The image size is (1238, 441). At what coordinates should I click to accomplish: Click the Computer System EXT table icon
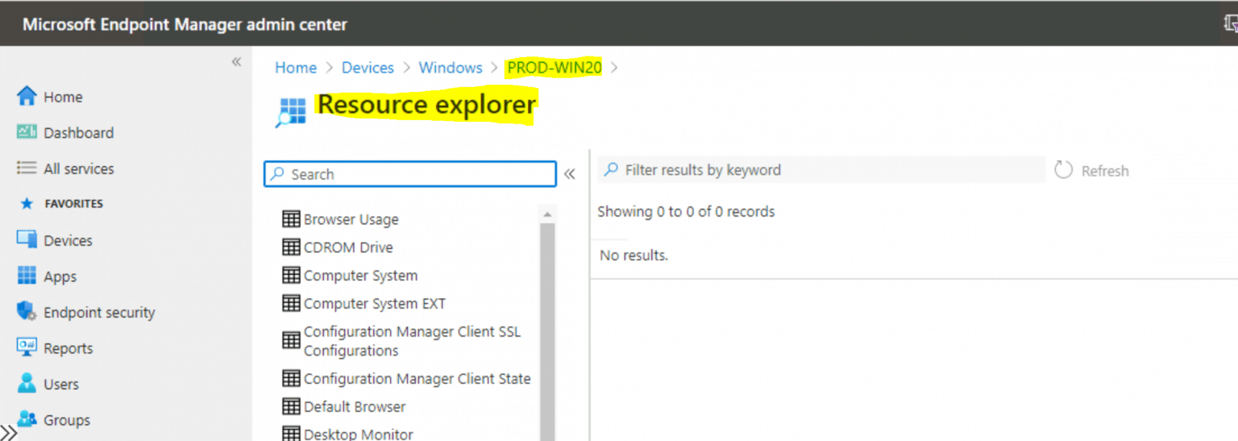point(291,303)
